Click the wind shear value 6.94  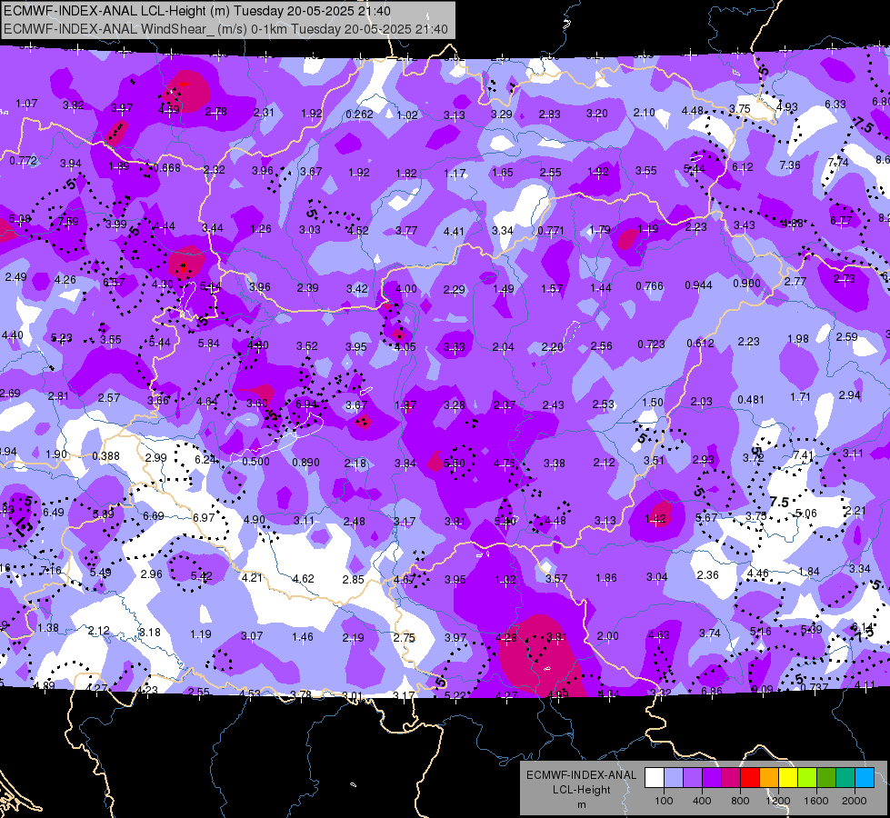(306, 404)
